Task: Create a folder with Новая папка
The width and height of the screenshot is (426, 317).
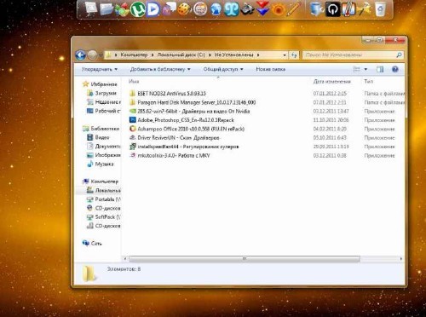Action: (x=271, y=69)
